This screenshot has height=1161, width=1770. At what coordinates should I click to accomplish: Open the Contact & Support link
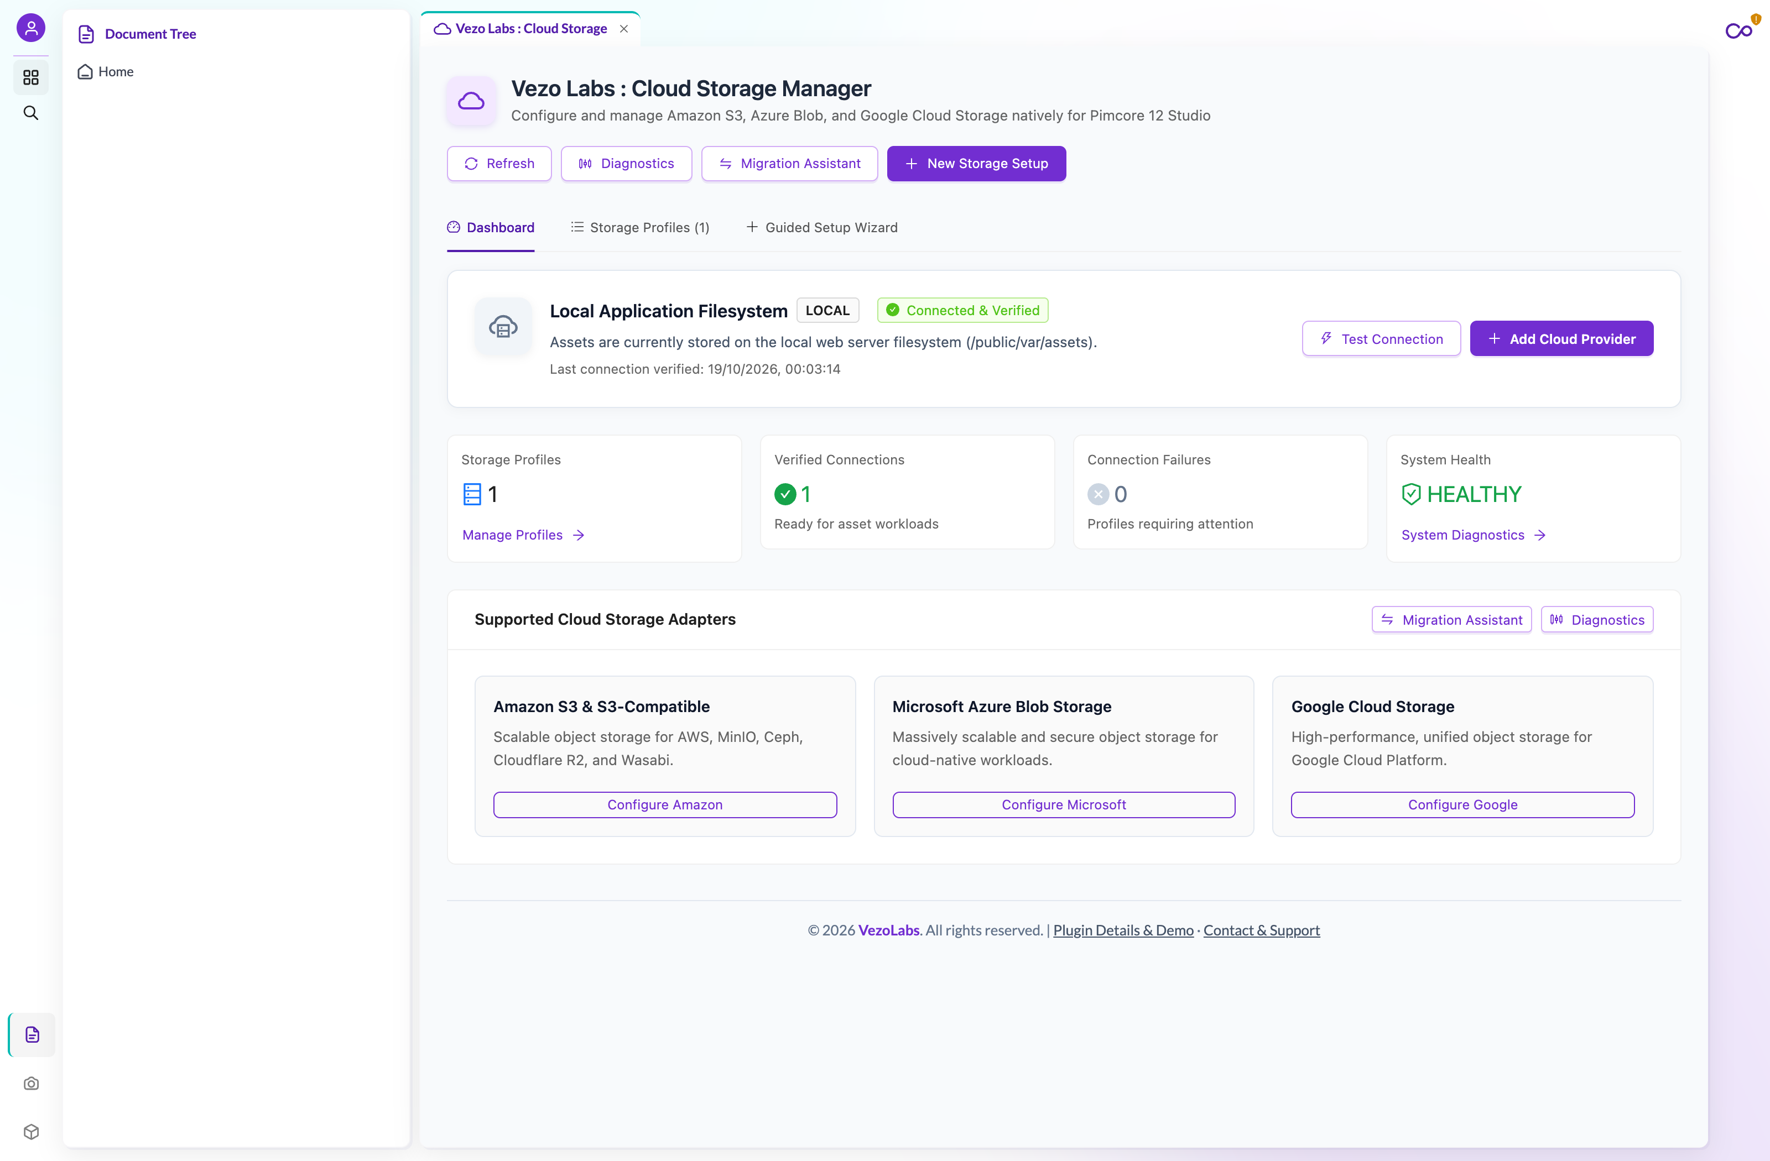pos(1261,930)
